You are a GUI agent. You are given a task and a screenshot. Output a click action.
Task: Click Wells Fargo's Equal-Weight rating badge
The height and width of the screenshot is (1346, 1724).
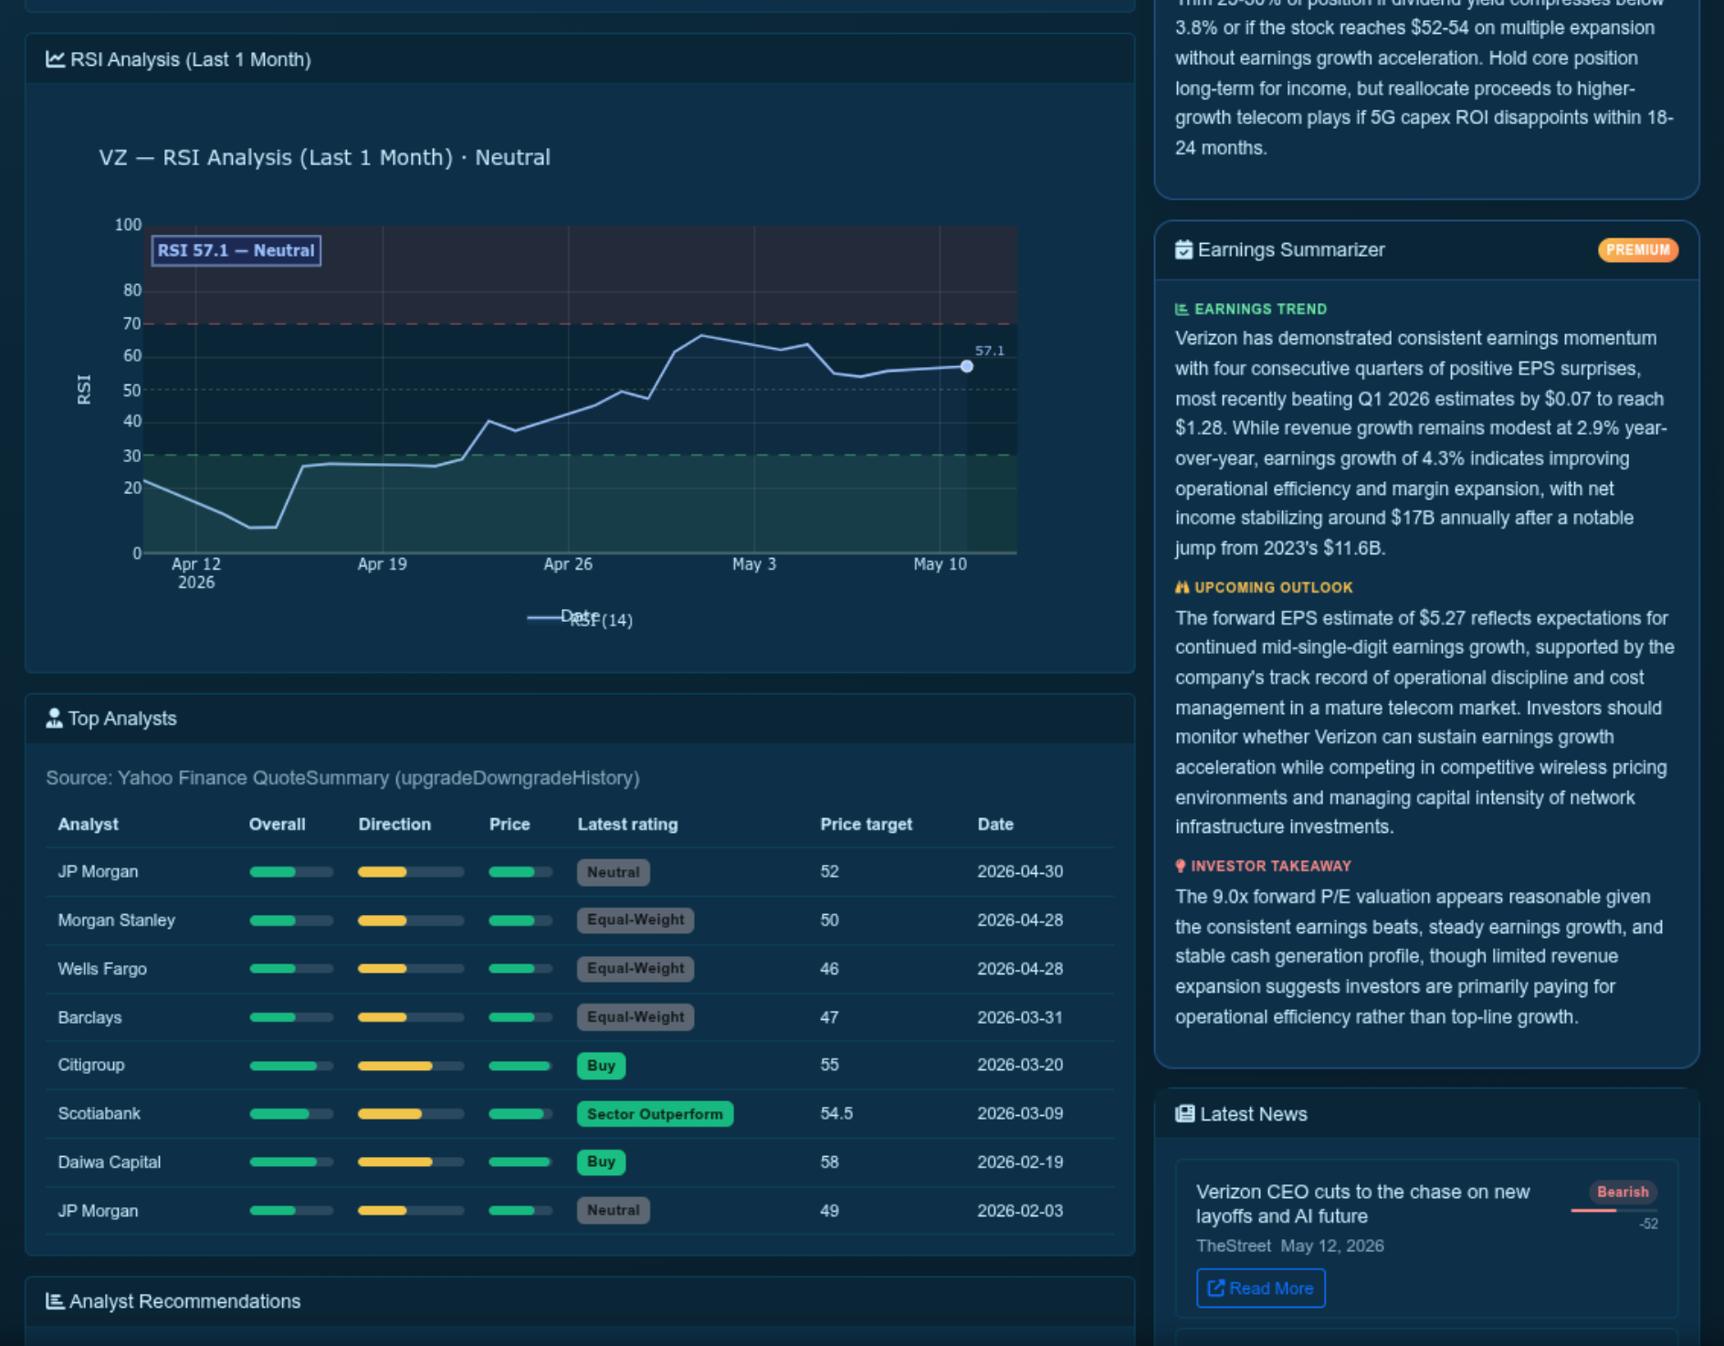pos(636,969)
